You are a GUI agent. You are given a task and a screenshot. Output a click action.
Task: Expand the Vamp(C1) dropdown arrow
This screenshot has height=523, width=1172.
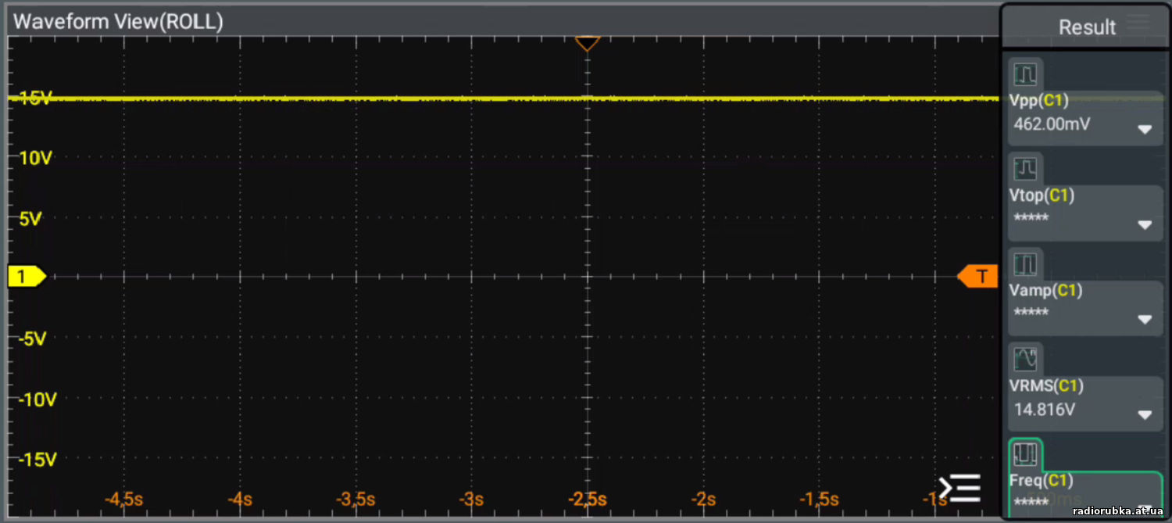point(1145,320)
